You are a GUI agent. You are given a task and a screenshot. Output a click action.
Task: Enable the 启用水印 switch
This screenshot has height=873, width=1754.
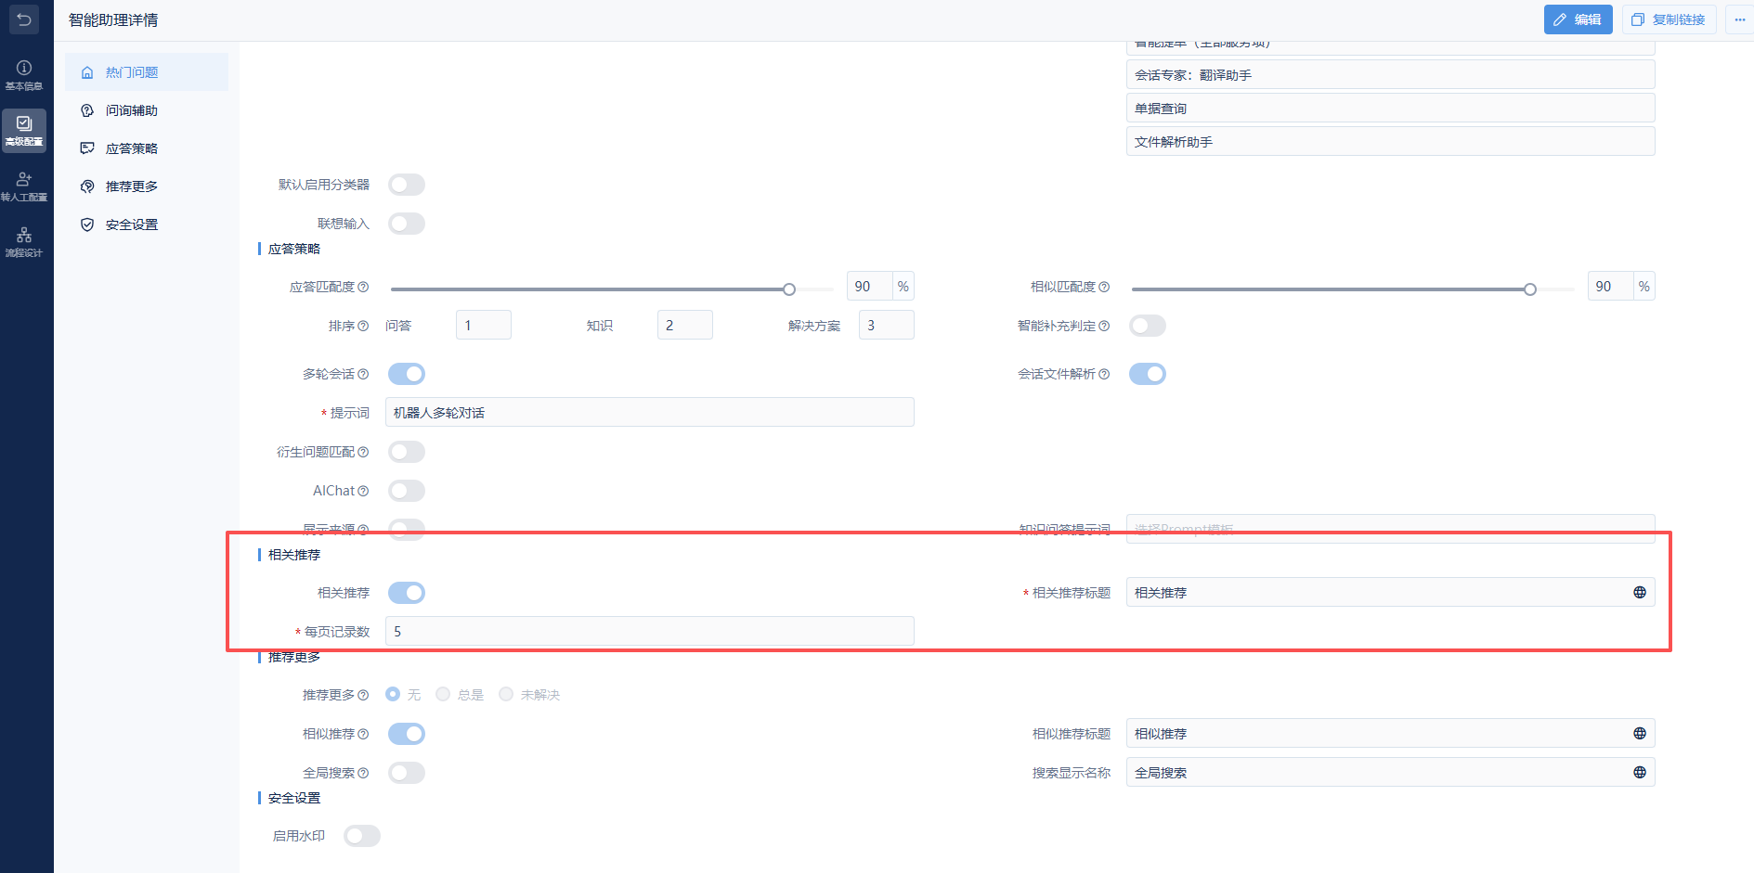[362, 836]
